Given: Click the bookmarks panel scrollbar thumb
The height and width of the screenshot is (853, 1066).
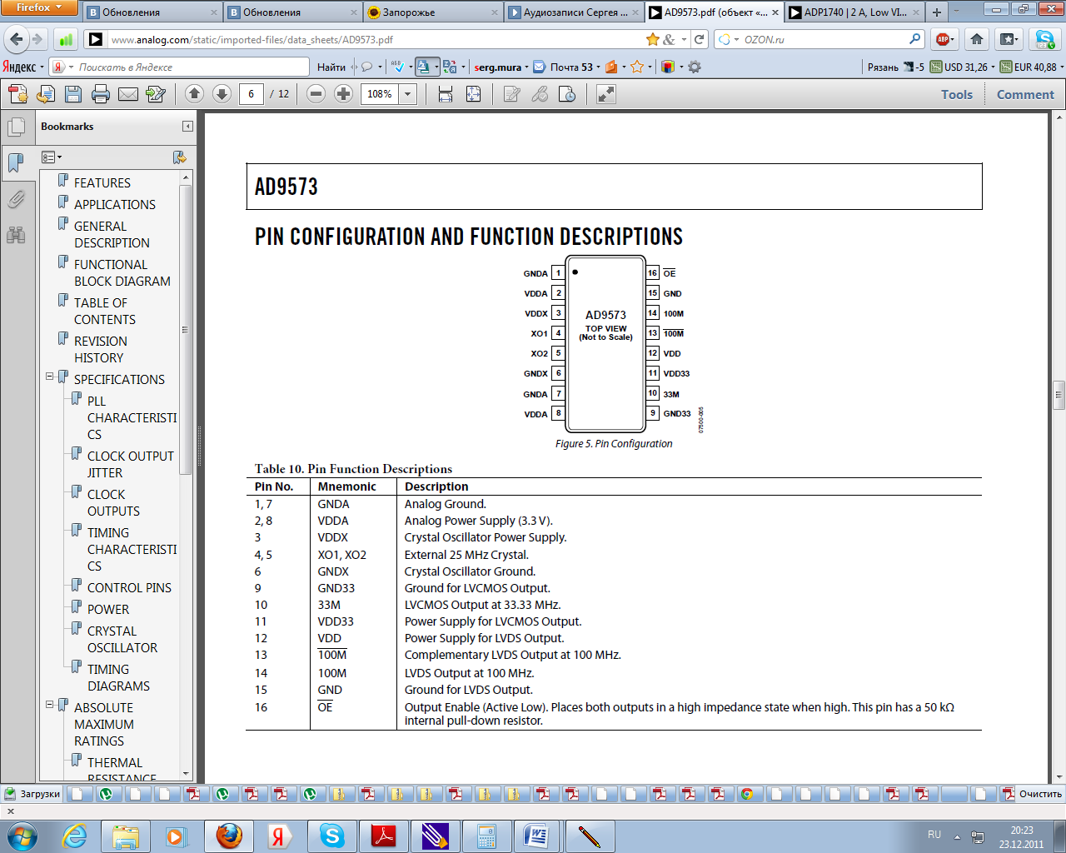Looking at the screenshot, I should (186, 331).
